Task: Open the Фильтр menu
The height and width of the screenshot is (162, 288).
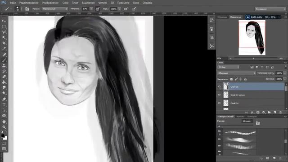Action: (x=103, y=3)
